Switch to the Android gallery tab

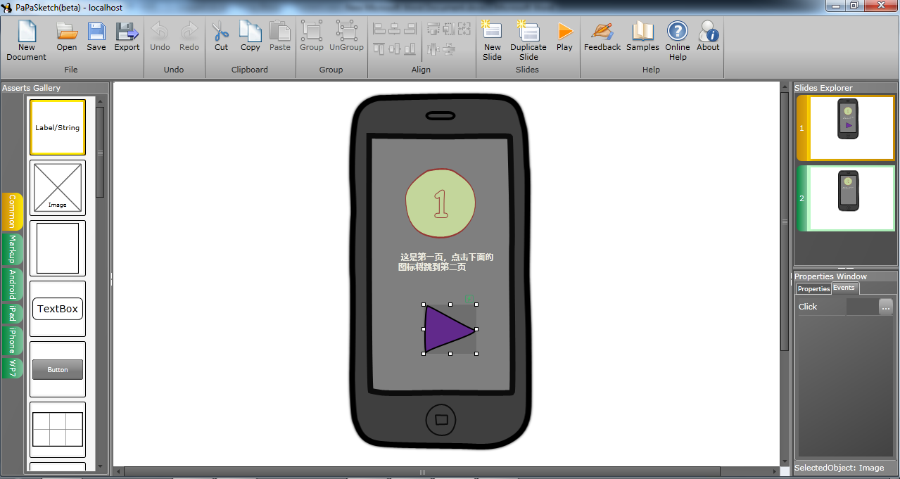click(x=13, y=284)
